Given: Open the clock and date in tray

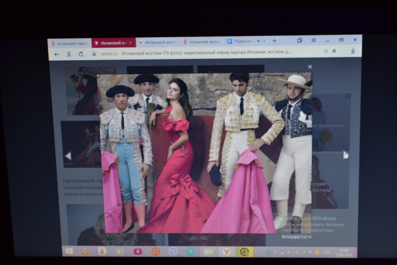Looking at the screenshot, I should [343, 253].
